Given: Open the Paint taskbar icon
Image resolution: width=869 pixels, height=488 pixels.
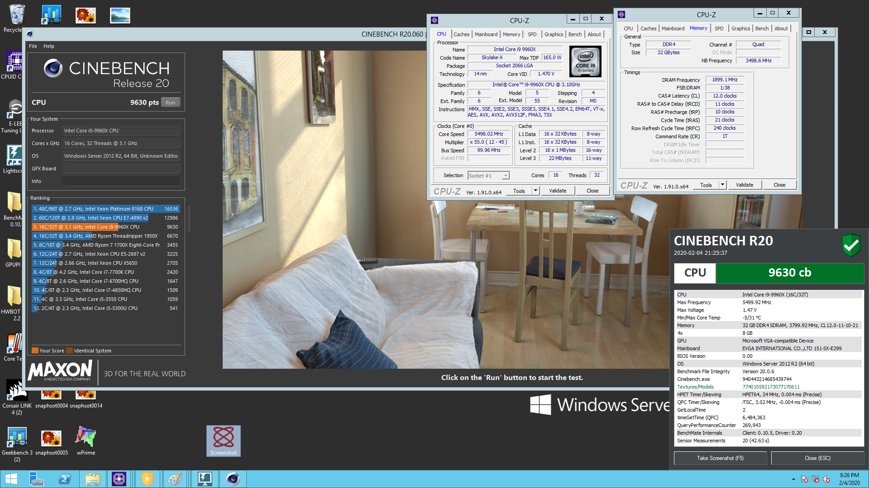Looking at the screenshot, I should click(175, 479).
